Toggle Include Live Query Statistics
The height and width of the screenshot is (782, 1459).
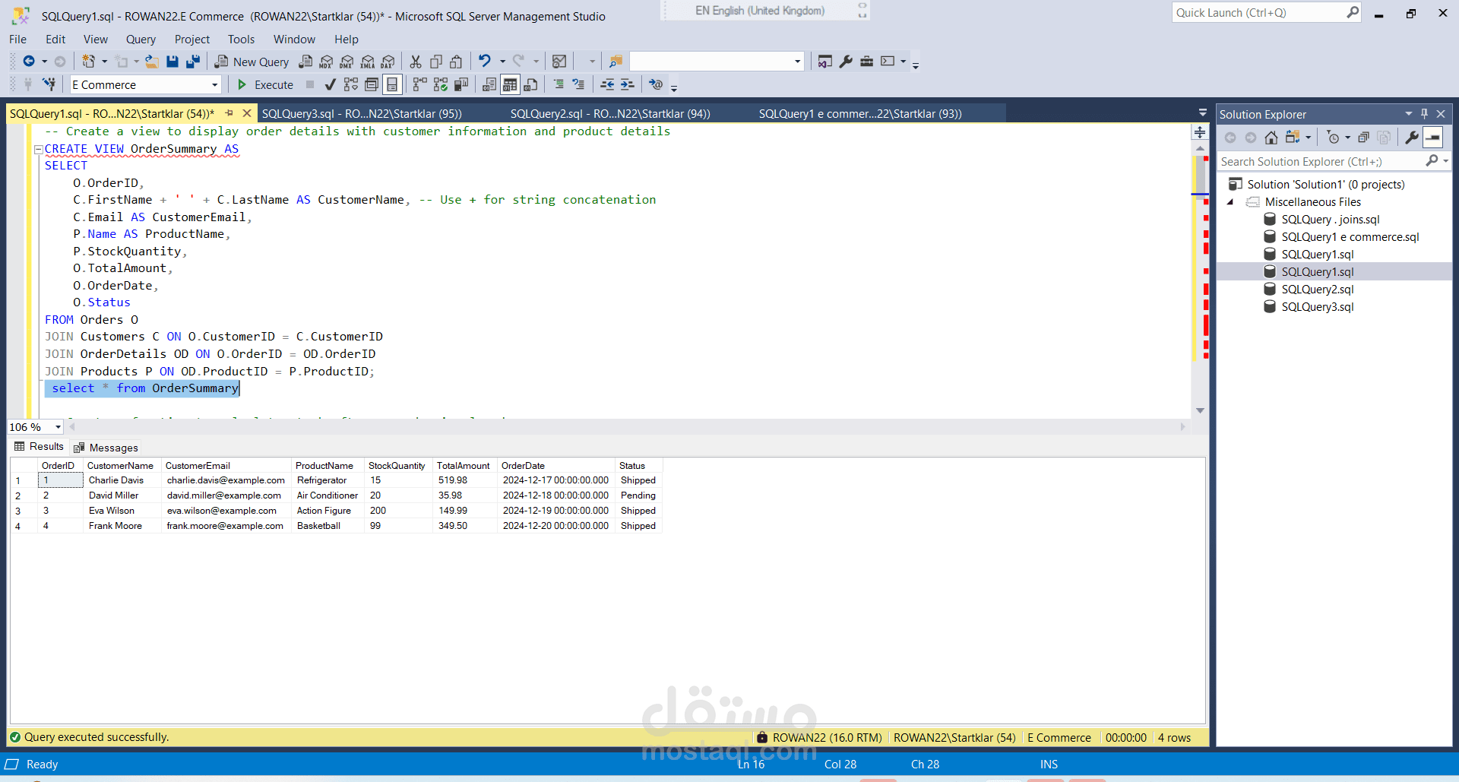click(440, 84)
